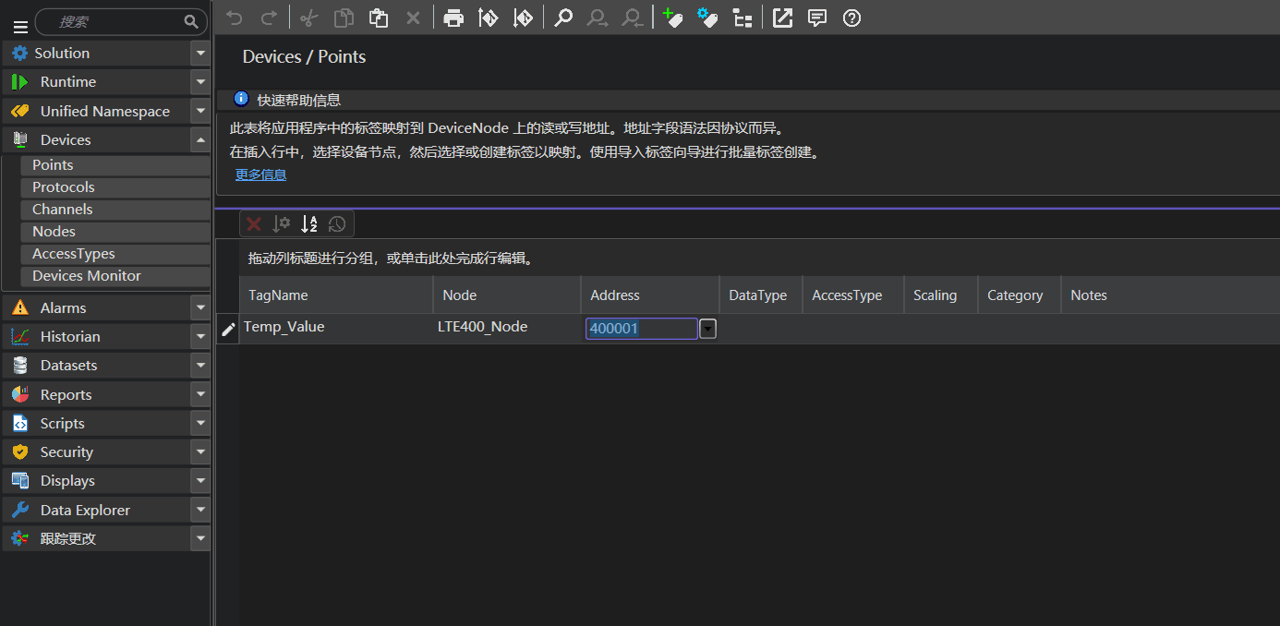Select Channels under Devices
The height and width of the screenshot is (626, 1280).
[115, 210]
